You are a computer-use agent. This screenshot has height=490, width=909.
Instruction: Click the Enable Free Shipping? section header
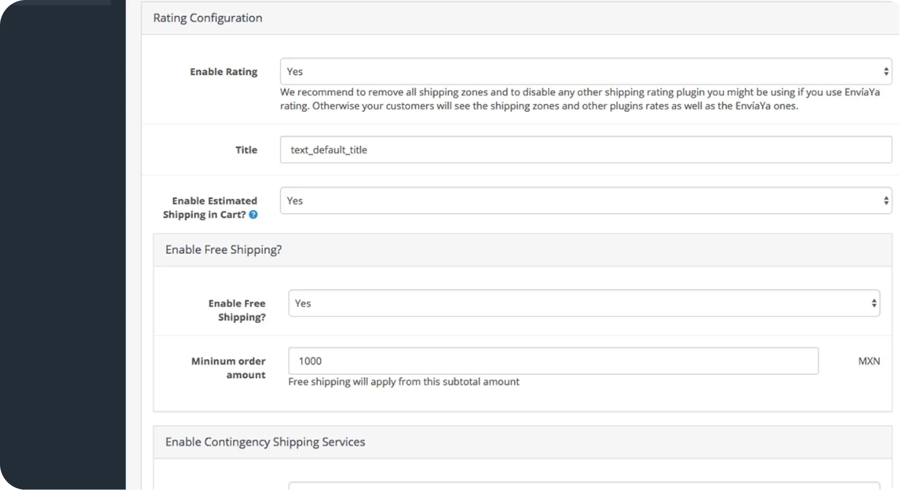click(223, 250)
